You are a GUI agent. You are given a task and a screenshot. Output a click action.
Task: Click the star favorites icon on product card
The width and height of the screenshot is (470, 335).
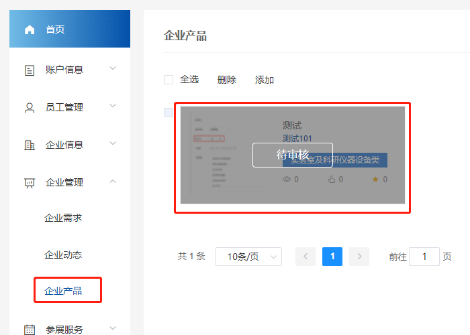[375, 180]
